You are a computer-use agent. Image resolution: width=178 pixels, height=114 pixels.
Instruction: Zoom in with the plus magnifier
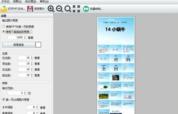pos(51,9)
